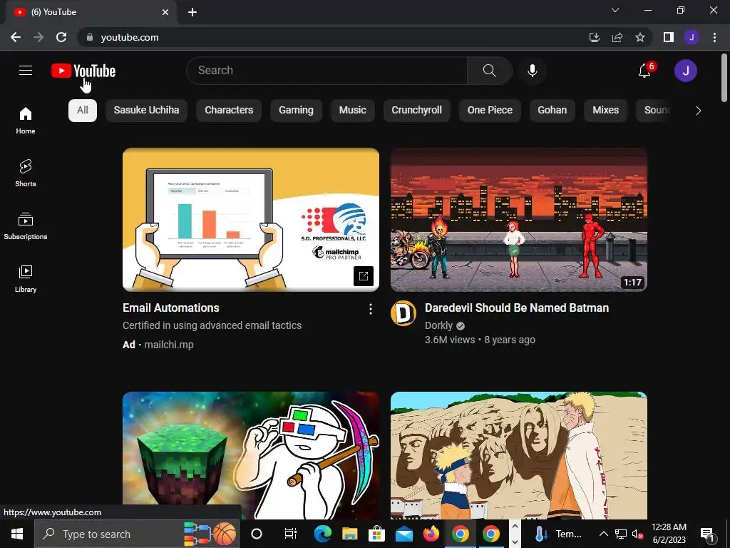The width and height of the screenshot is (730, 548).
Task: Click the taskbar clock 12:28 AM
Action: coord(669,527)
